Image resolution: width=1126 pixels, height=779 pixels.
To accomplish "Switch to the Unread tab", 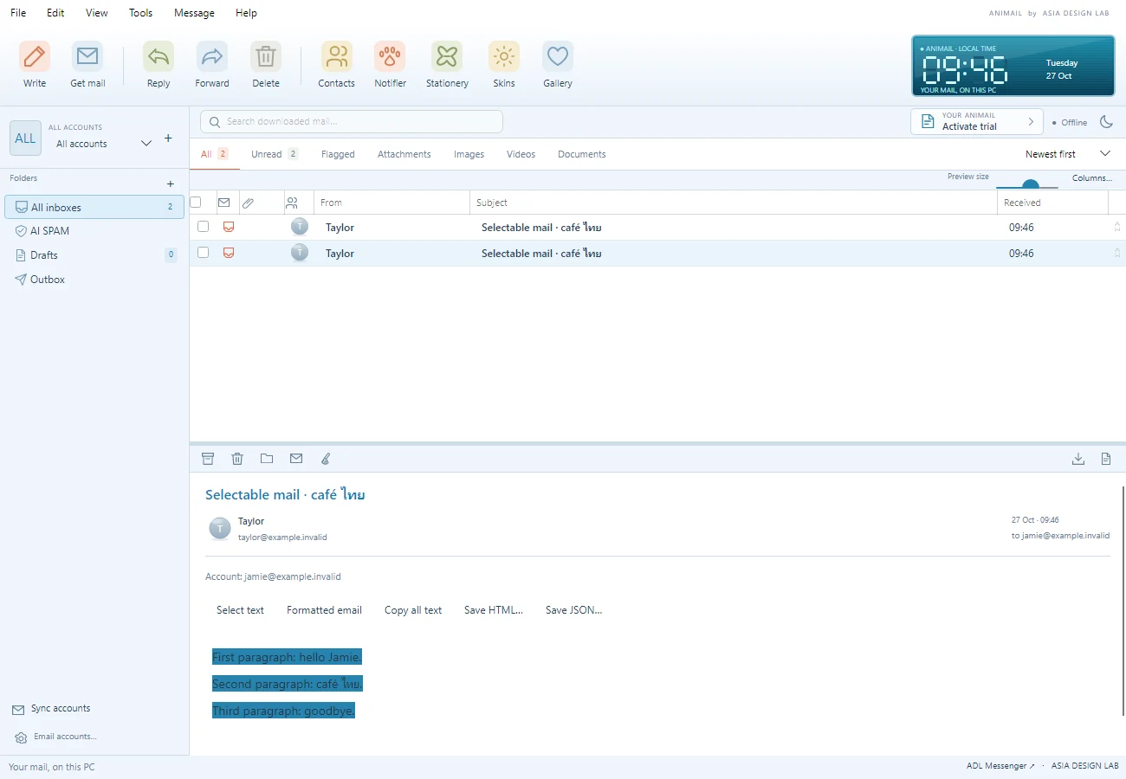I will tap(274, 154).
